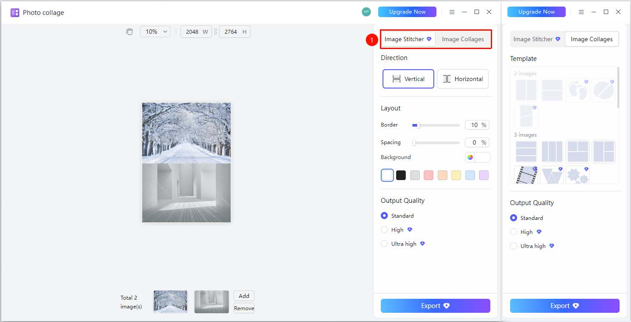Viewport: 631px width, 322px height.
Task: Choose the triangles 3 images template
Action: click(x=552, y=175)
